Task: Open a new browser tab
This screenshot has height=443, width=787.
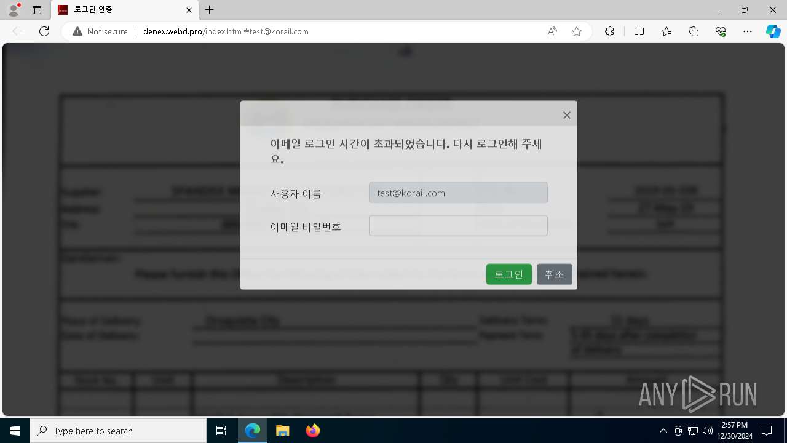Action: click(210, 10)
